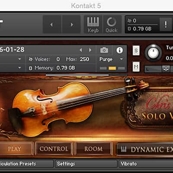Viewport: 173px width, 173px height.
Task: Toggle the Keyb on-screen keyboard button
Action: (93, 25)
